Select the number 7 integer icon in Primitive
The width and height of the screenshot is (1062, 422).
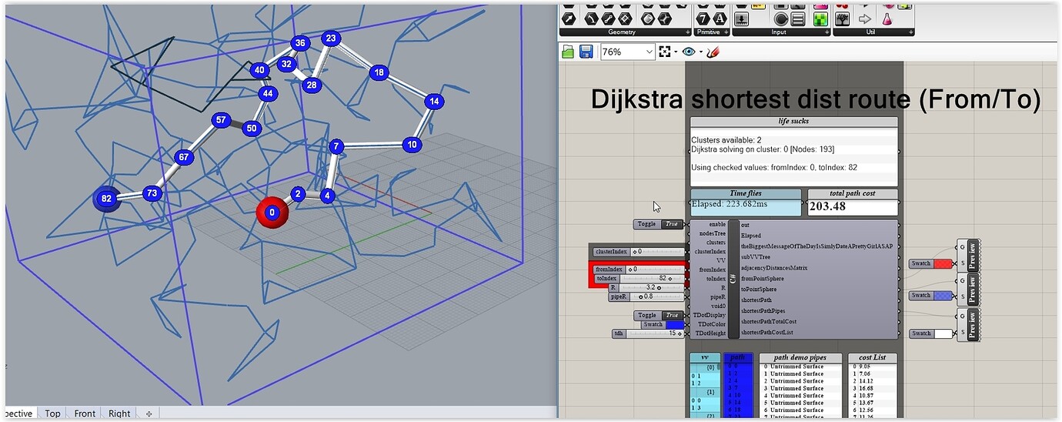pyautogui.click(x=703, y=18)
